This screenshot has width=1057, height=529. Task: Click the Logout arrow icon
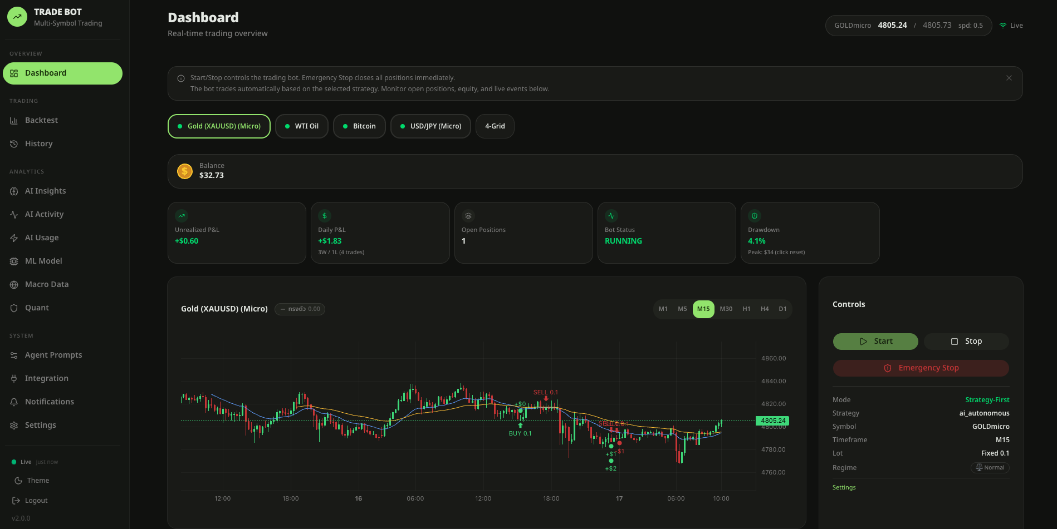[16, 501]
